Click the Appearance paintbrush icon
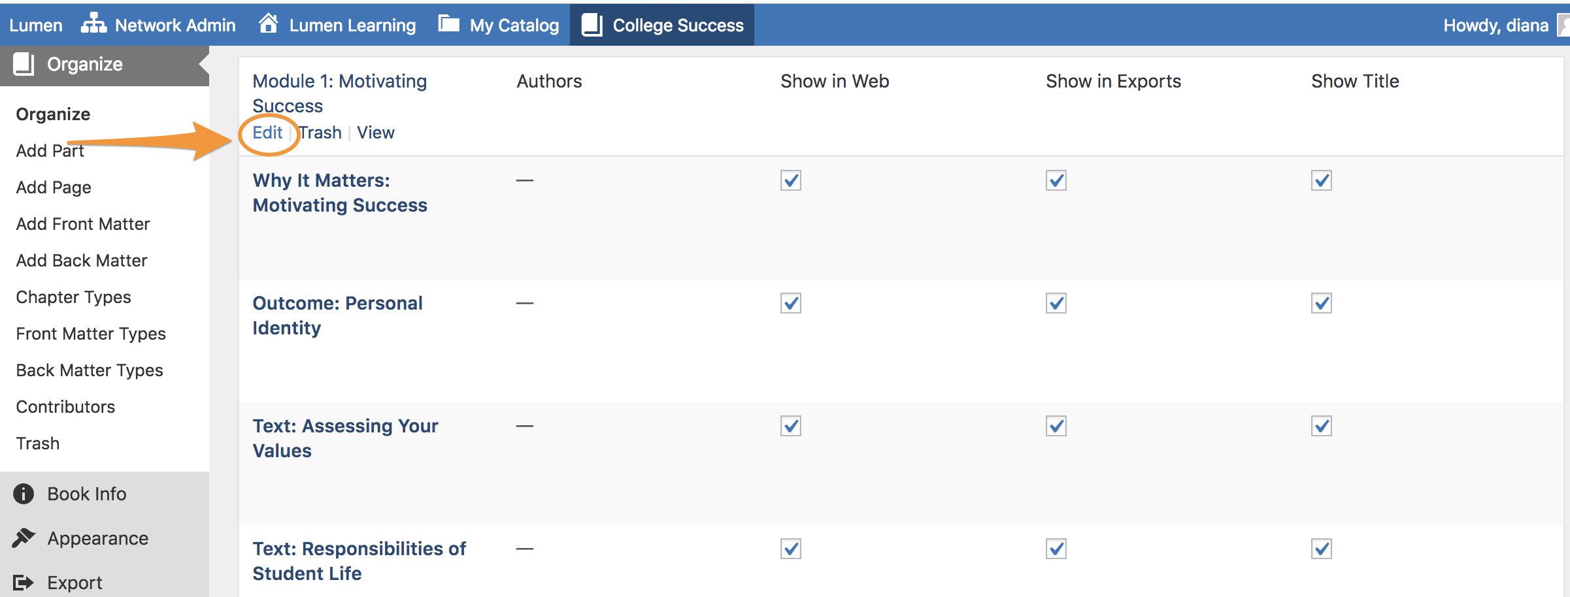 pos(24,538)
